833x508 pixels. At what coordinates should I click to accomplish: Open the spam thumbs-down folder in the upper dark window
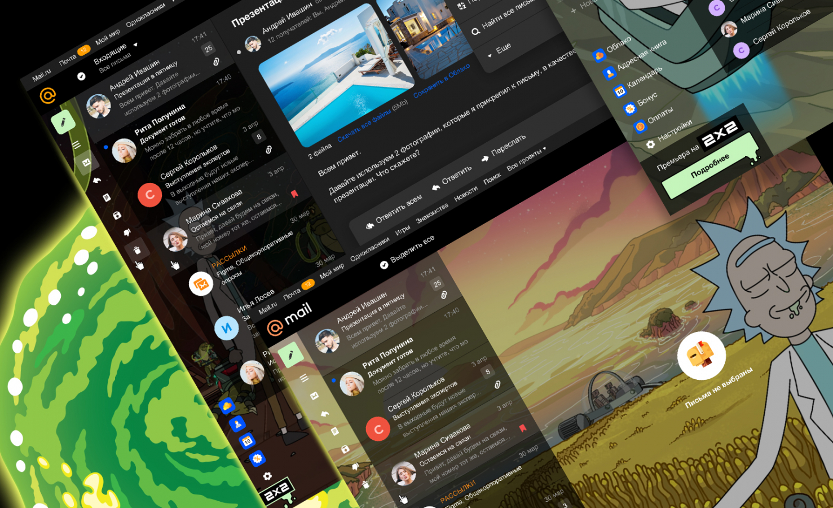tap(127, 232)
